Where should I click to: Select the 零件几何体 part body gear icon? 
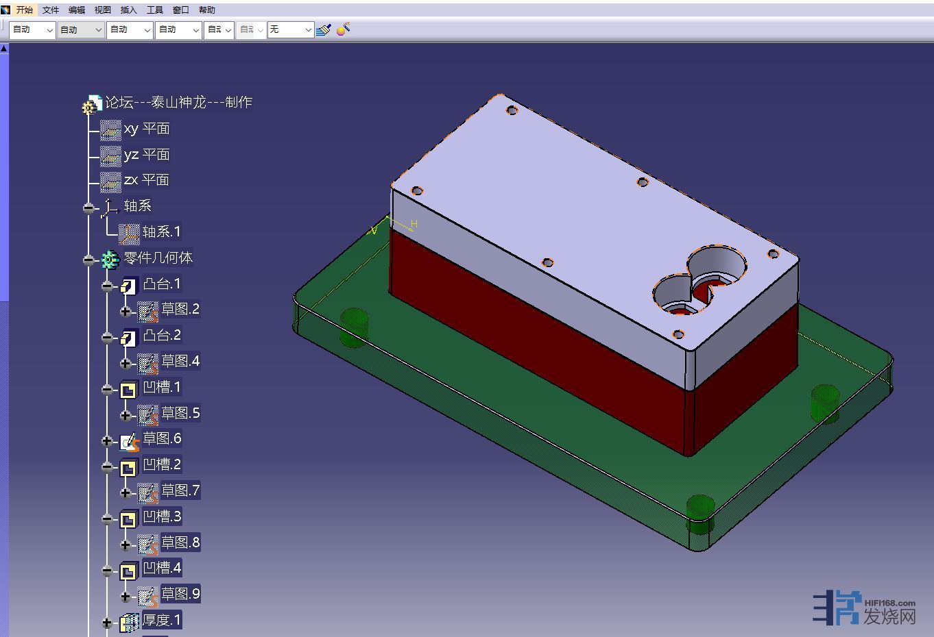coord(110,260)
